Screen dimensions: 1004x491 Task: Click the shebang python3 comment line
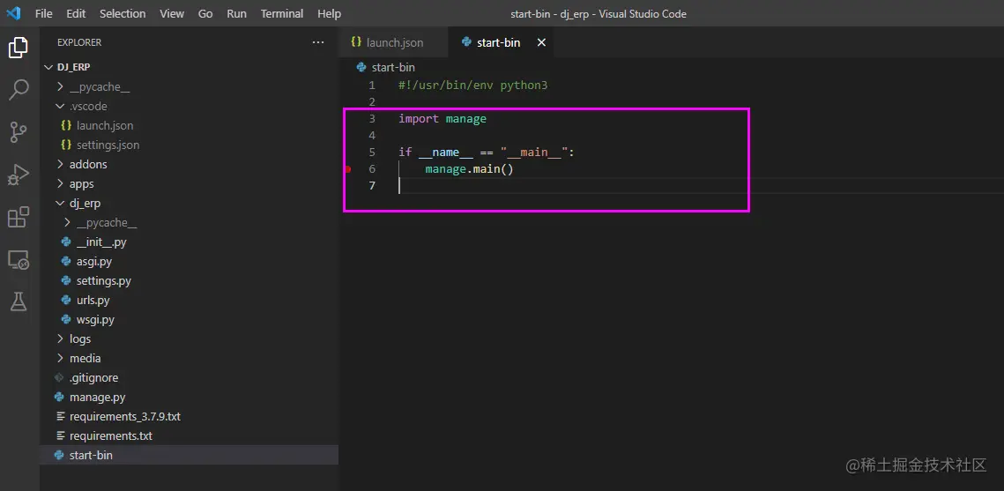click(473, 86)
